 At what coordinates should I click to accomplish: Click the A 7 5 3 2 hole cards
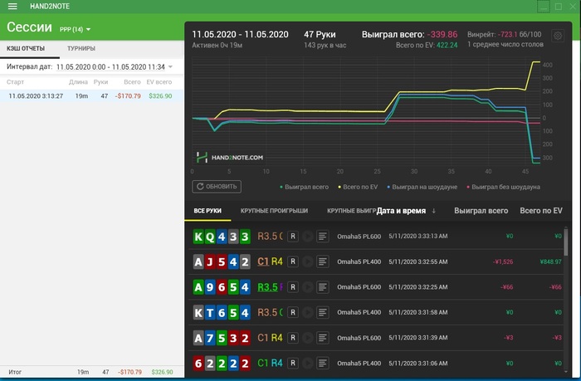[222, 338]
